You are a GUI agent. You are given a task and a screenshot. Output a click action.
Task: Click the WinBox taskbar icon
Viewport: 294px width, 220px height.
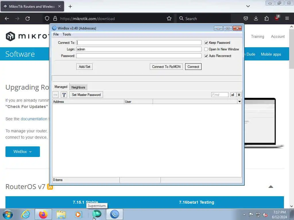pyautogui.click(x=115, y=214)
